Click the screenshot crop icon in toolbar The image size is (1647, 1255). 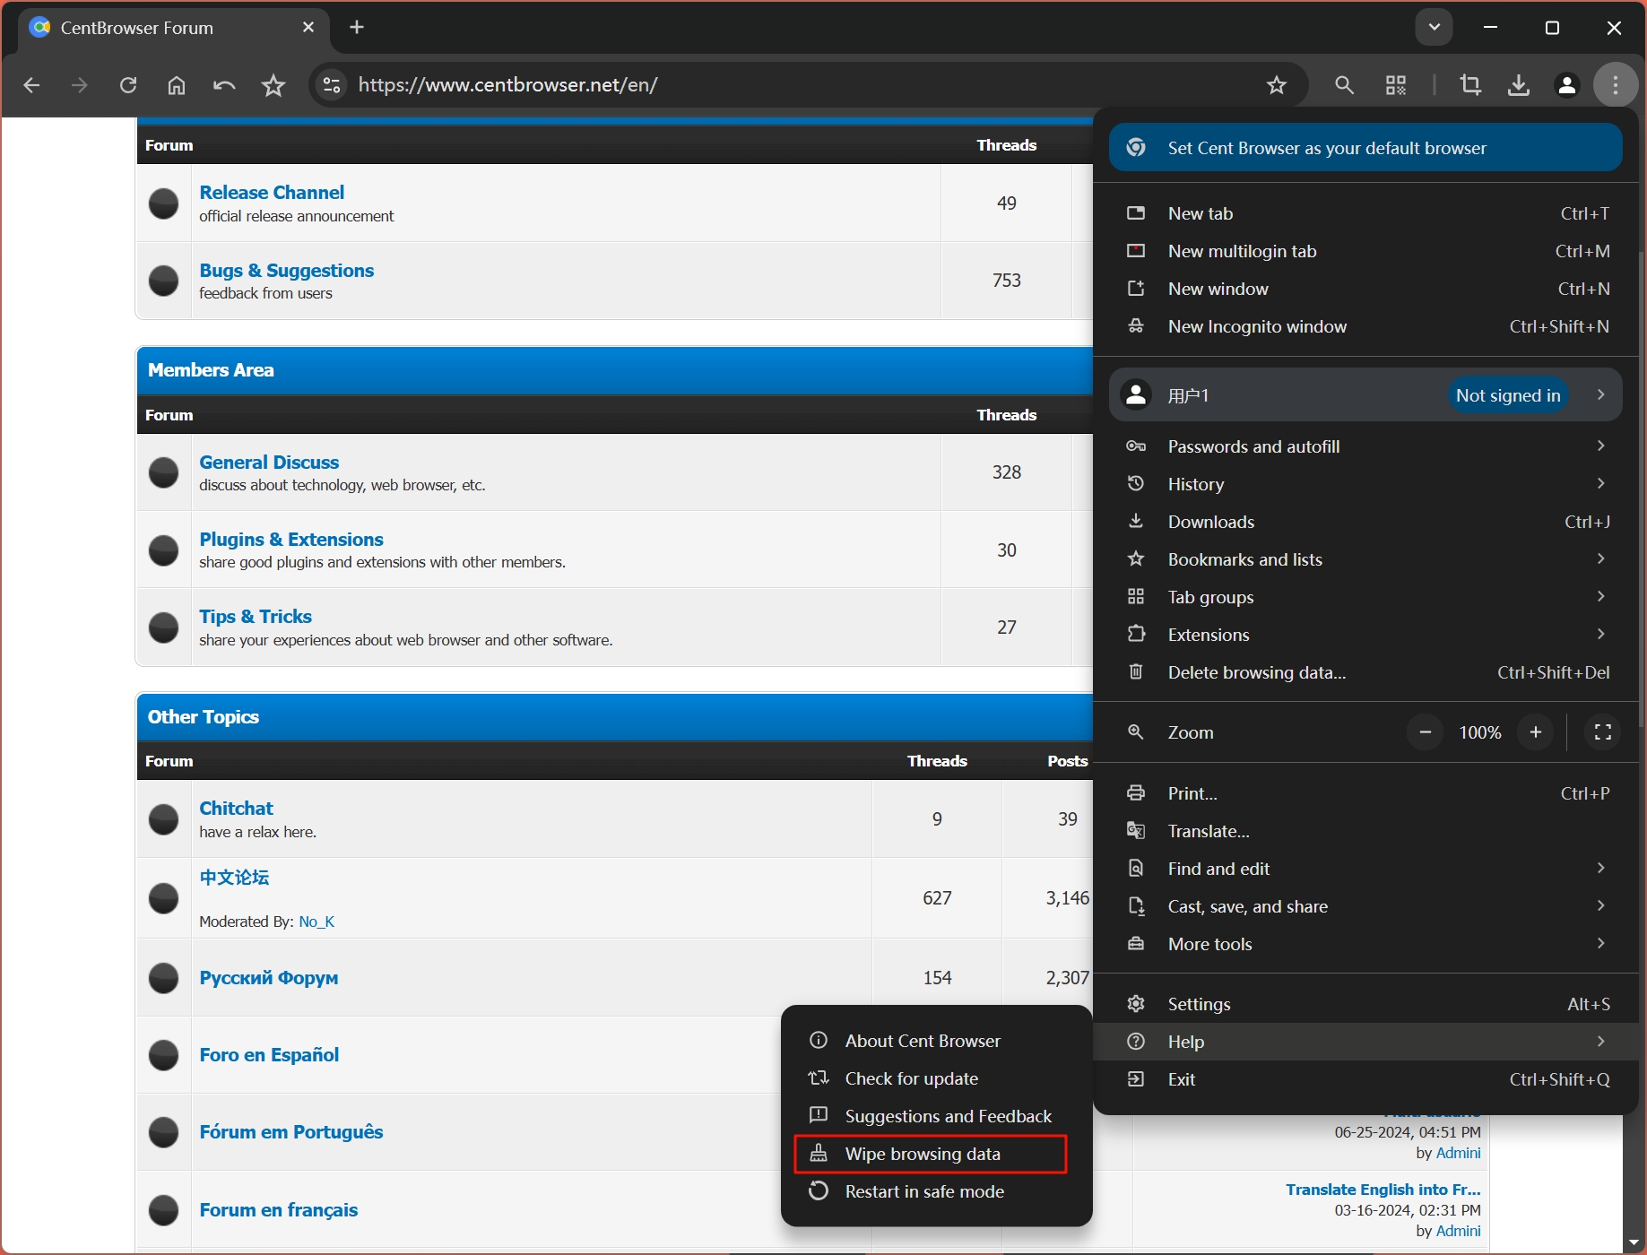[x=1470, y=85]
